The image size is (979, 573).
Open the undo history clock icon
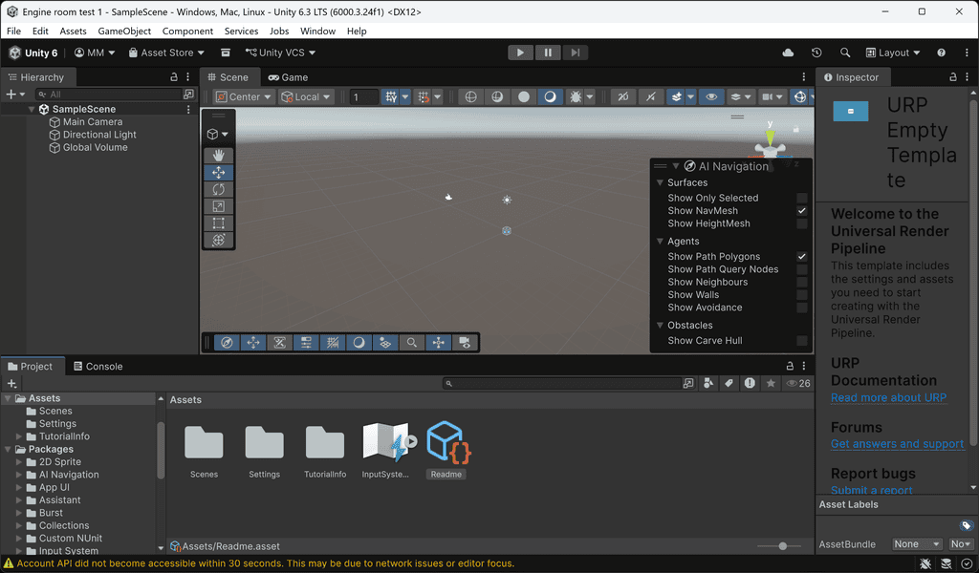(x=816, y=53)
